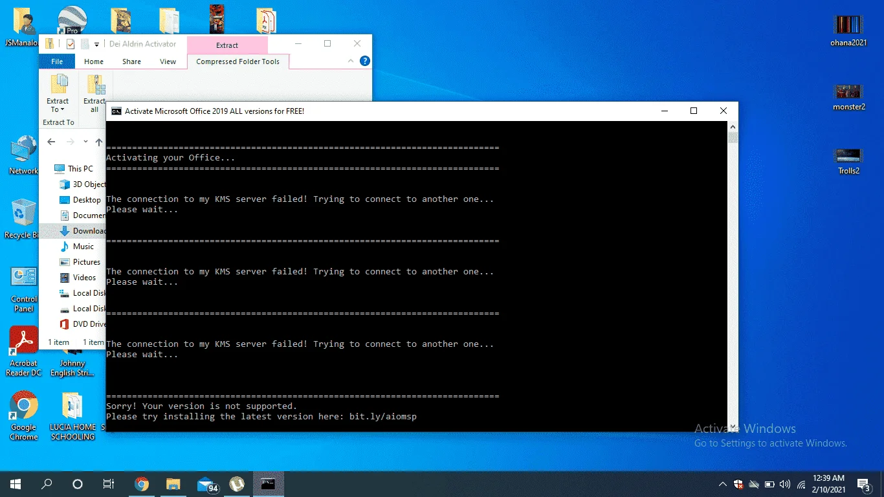884x497 pixels.
Task: Launch Acrobat Reader DC from desktop
Action: [24, 351]
